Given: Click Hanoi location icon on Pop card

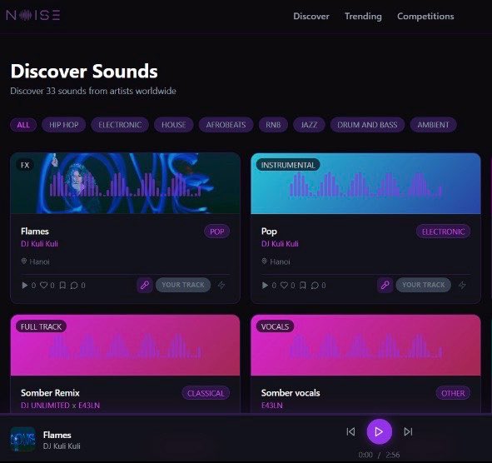Looking at the screenshot, I should tap(264, 261).
